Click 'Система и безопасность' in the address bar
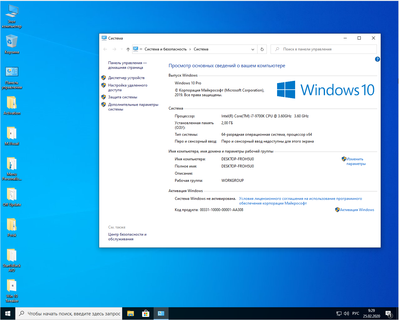Image resolution: width=399 pixels, height=320 pixels. [x=165, y=49]
